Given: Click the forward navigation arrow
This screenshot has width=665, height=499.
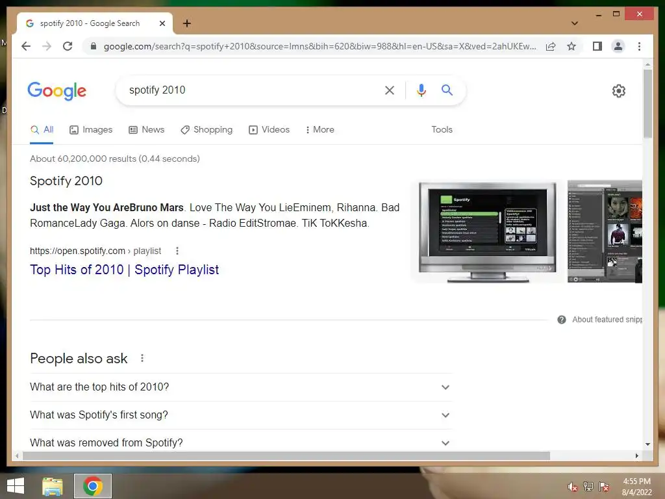Looking at the screenshot, I should (x=47, y=46).
